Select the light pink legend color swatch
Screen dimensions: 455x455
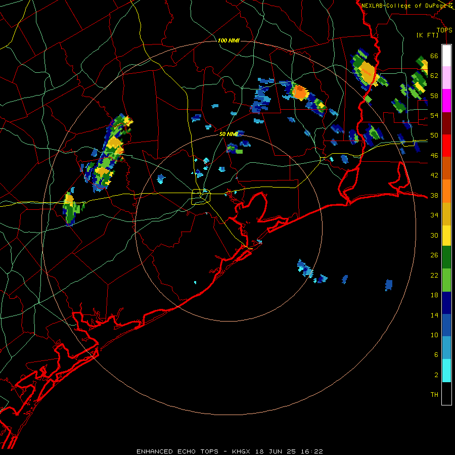[x=446, y=78]
